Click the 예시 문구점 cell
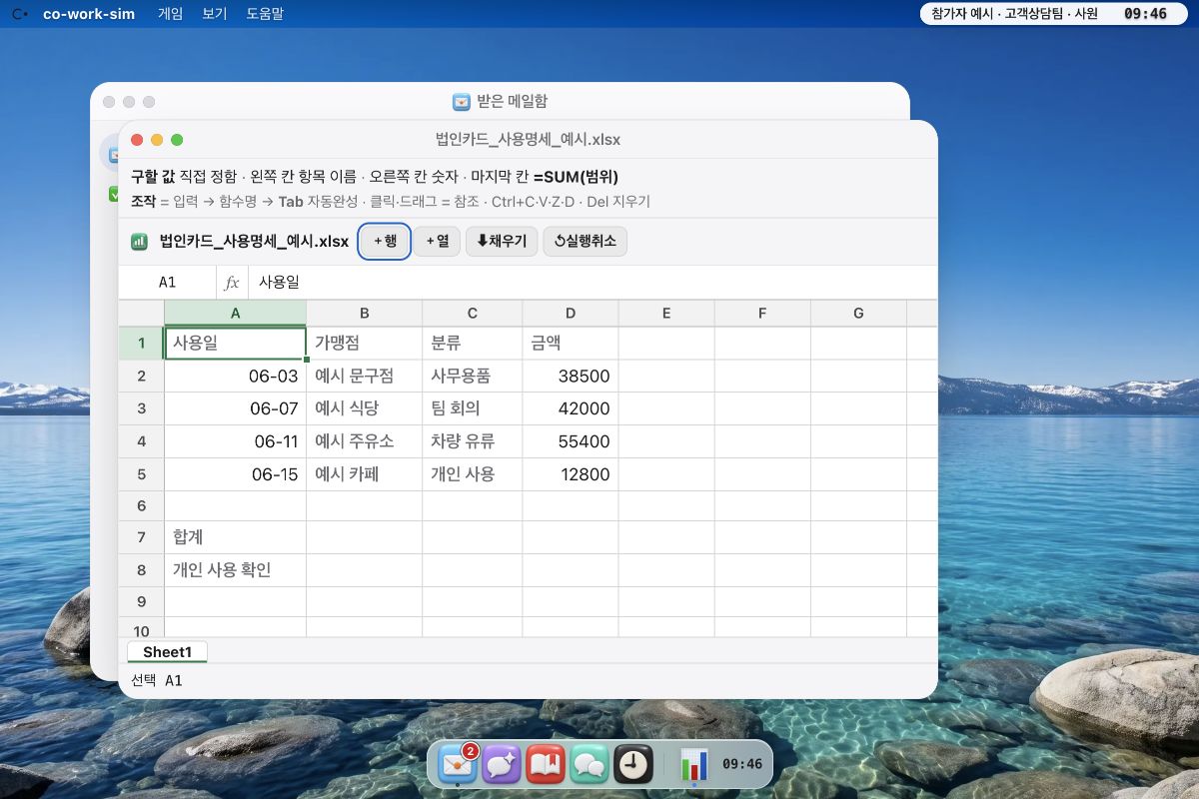This screenshot has height=799, width=1199. click(364, 377)
